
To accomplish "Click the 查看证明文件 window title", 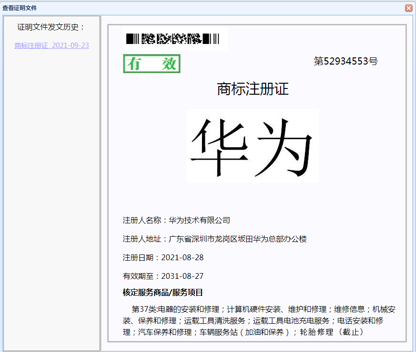I will click(20, 8).
